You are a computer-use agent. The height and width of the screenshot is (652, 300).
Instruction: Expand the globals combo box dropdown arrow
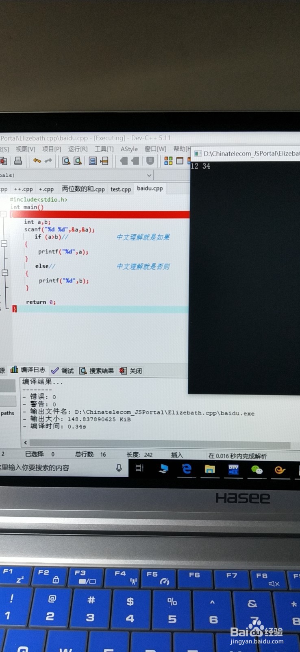tap(149, 175)
